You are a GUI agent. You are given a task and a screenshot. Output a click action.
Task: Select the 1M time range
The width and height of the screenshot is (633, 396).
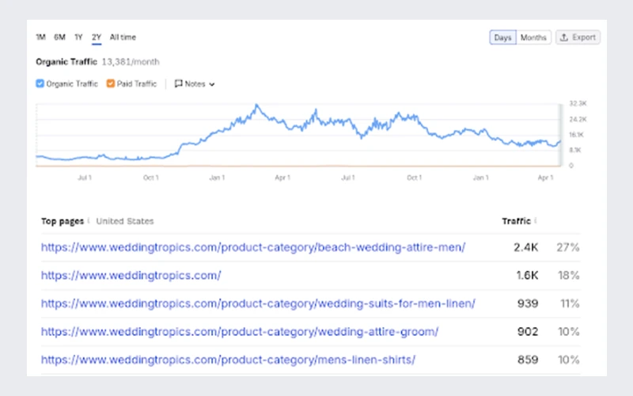click(x=40, y=37)
